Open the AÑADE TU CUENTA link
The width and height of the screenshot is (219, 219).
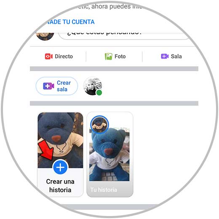pos(70,22)
